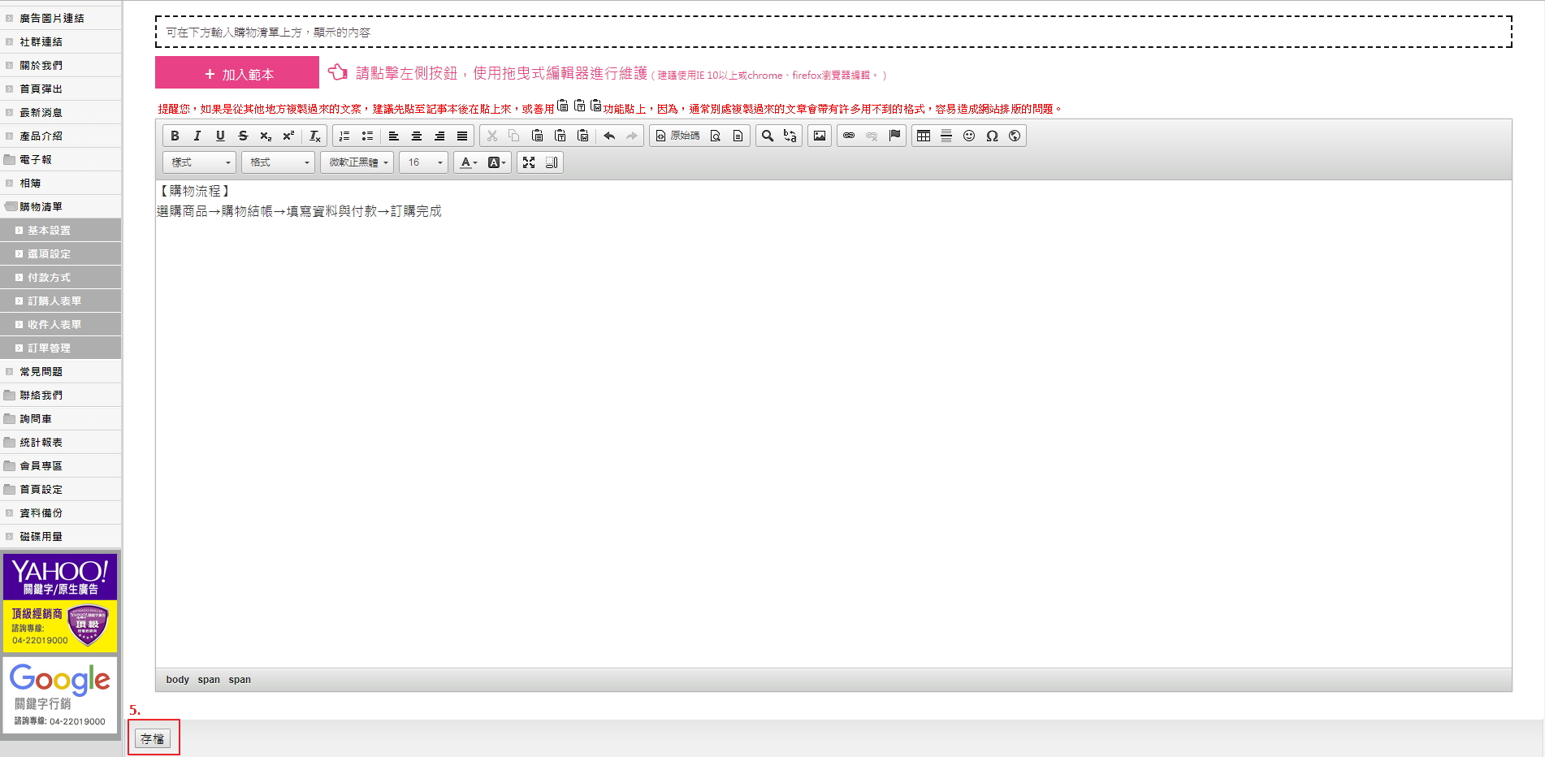Toggle italic text formatting
The height and width of the screenshot is (757, 1545).
pos(197,136)
